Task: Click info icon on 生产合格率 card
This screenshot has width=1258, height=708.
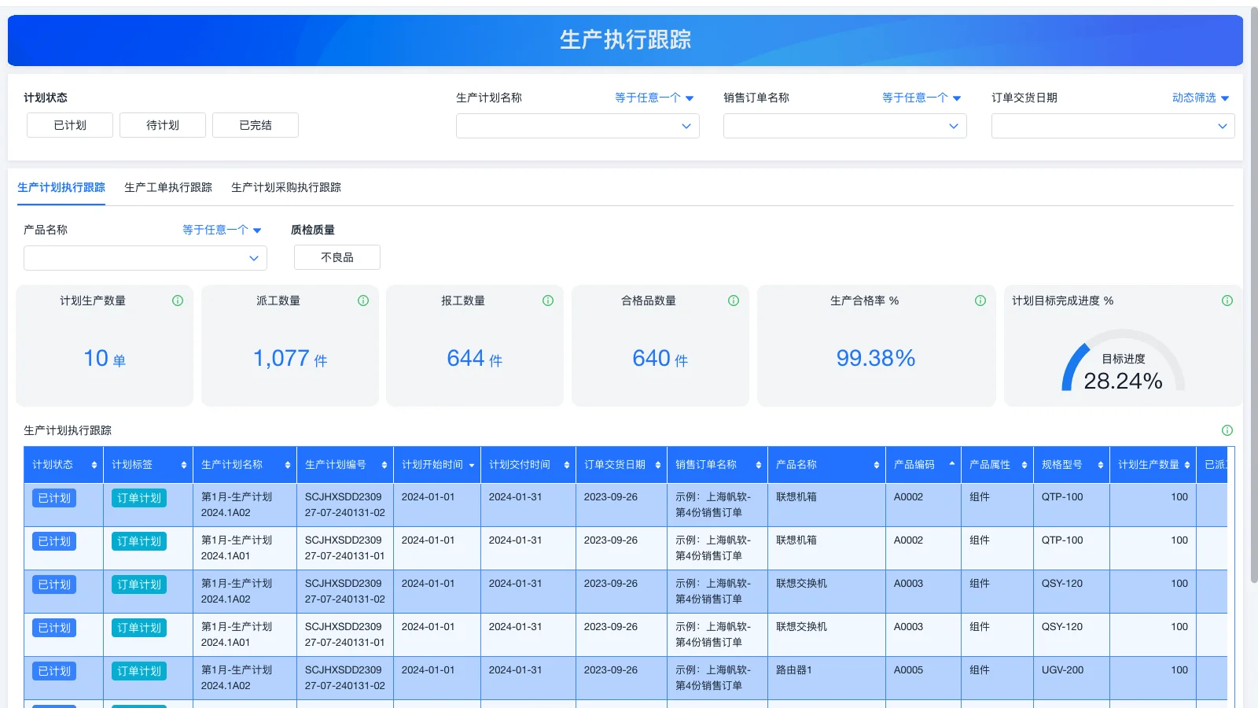Action: (x=980, y=301)
